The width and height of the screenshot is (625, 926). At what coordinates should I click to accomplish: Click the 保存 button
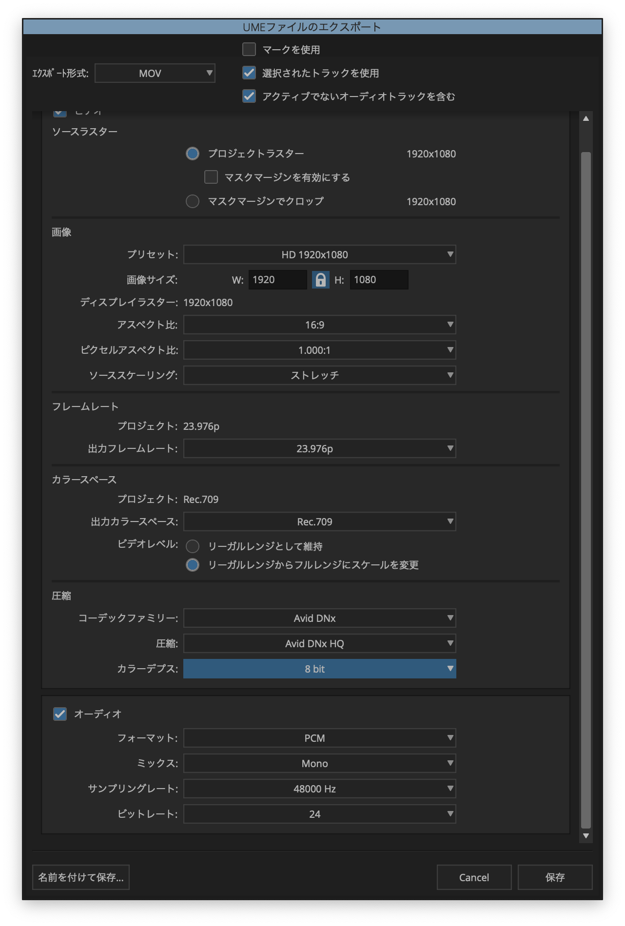click(x=555, y=877)
